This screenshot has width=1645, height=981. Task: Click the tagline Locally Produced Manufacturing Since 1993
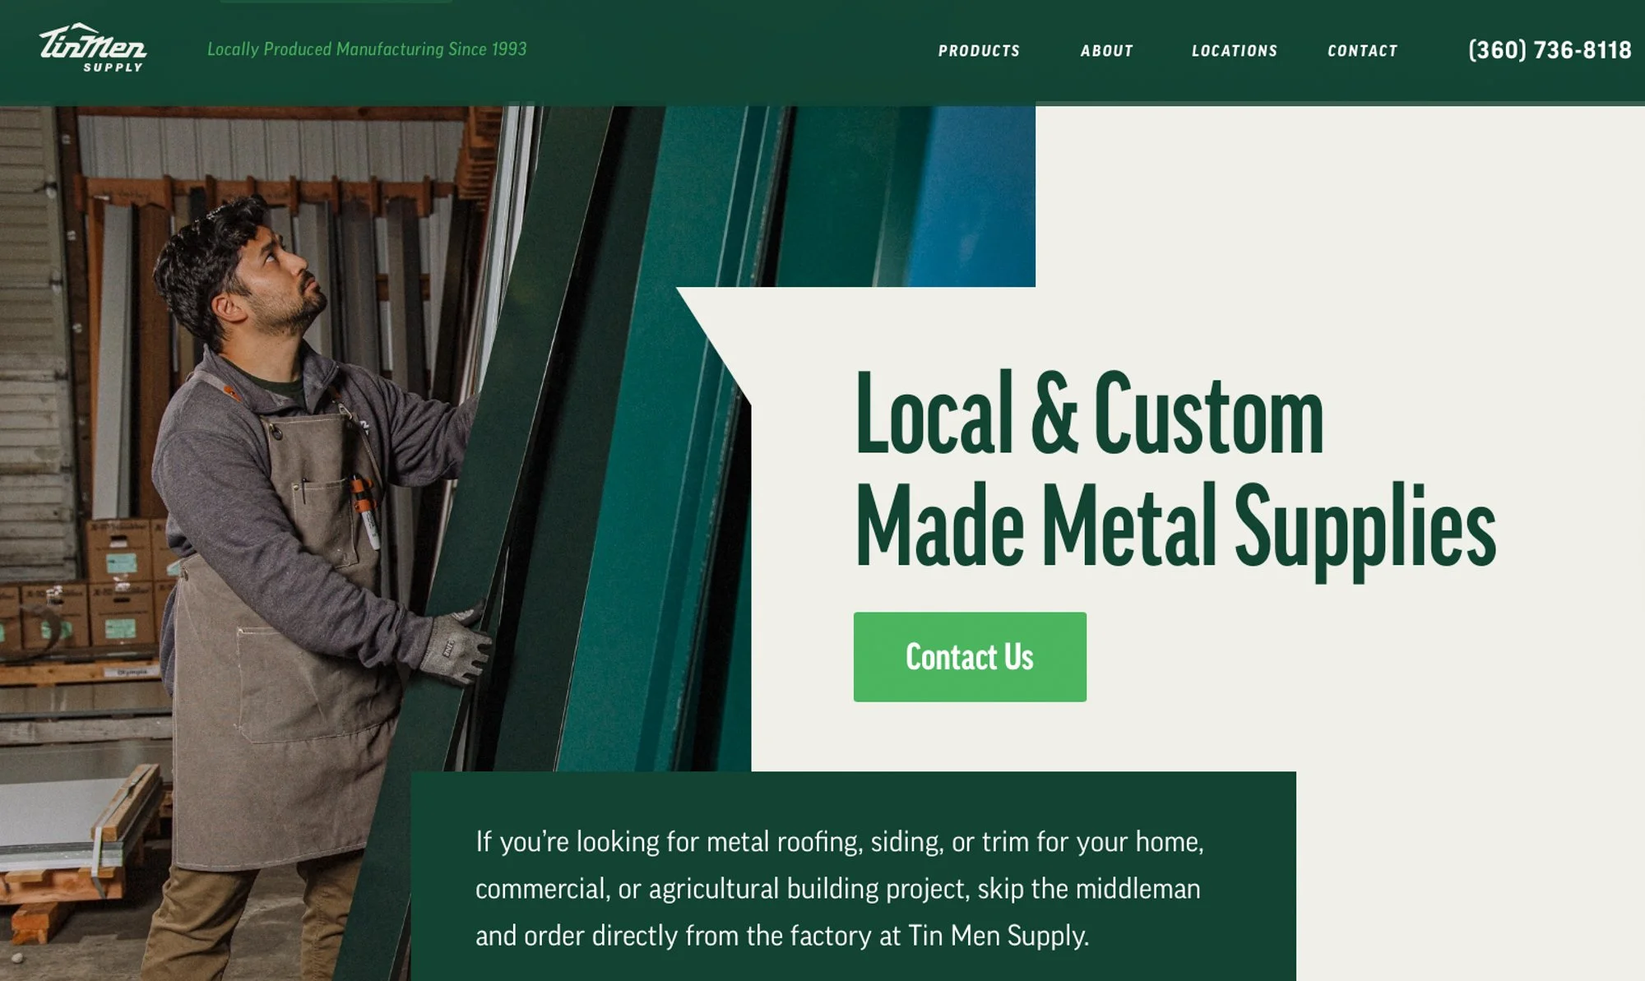pyautogui.click(x=367, y=49)
